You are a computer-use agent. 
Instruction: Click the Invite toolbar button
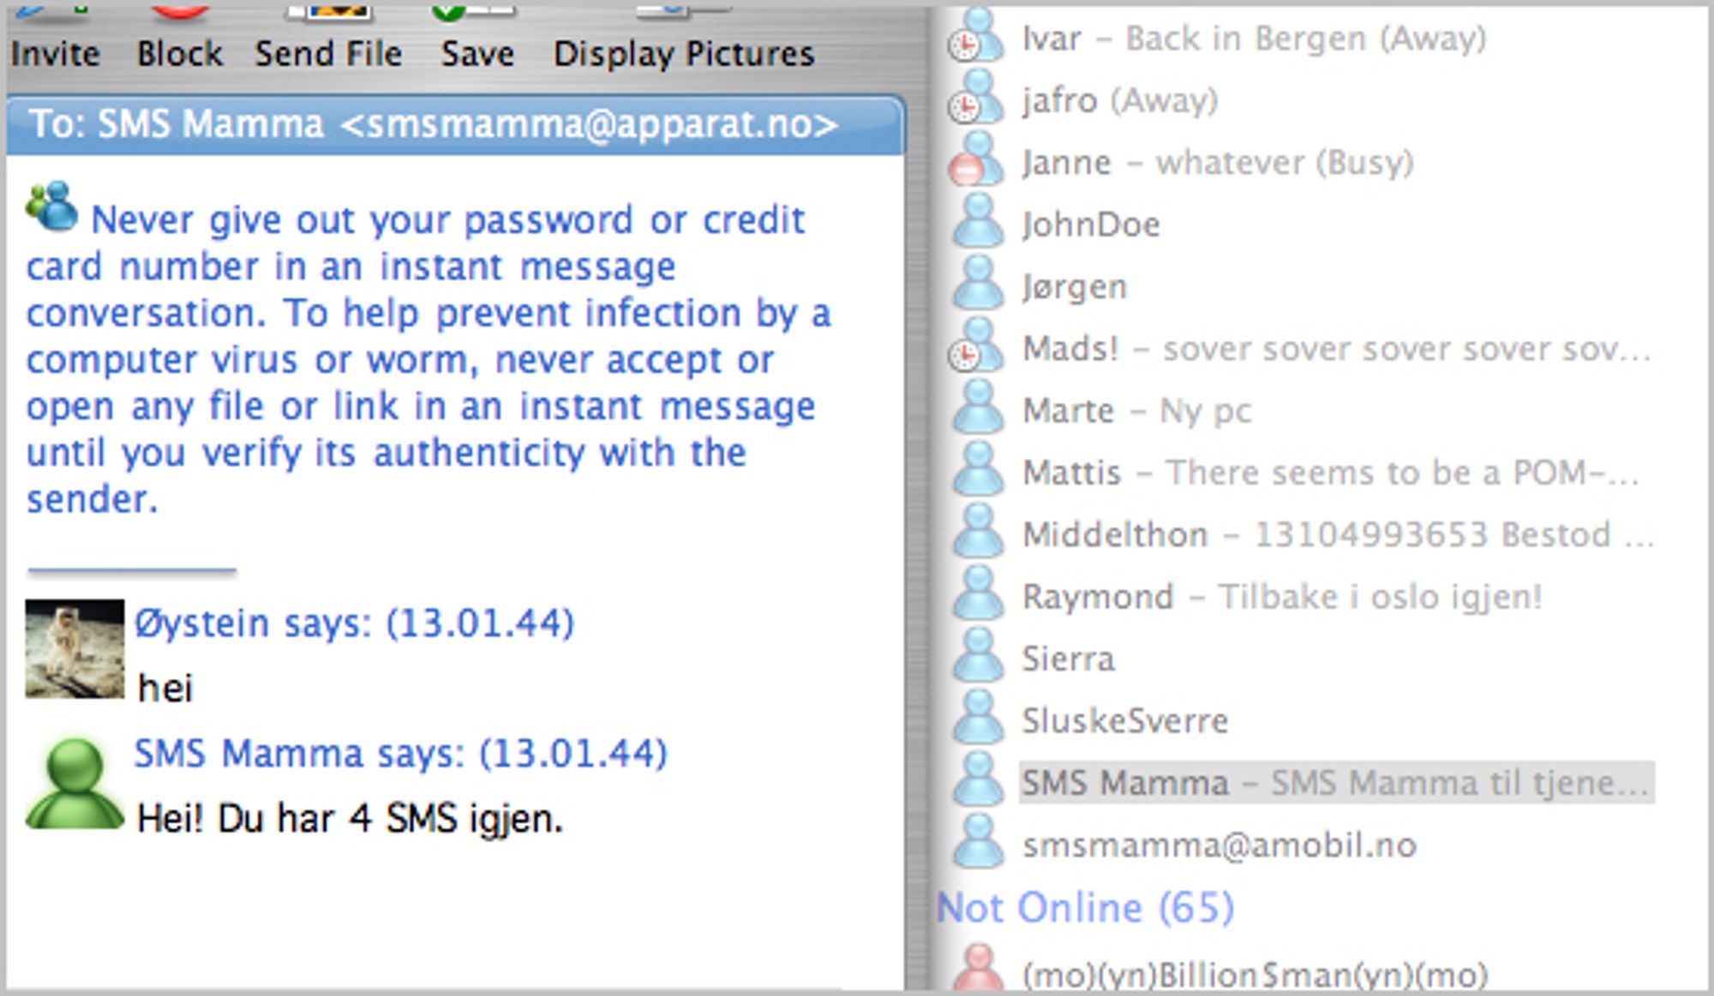pyautogui.click(x=56, y=39)
